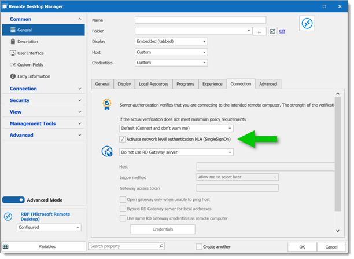Click the Search property field
354x259 pixels.
click(x=127, y=246)
